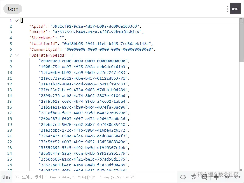The image size is (244, 183).
Task: Click the value 19fa04b0-bb92-4a69-9b6b-a27e2247f483
Action: [83, 72]
